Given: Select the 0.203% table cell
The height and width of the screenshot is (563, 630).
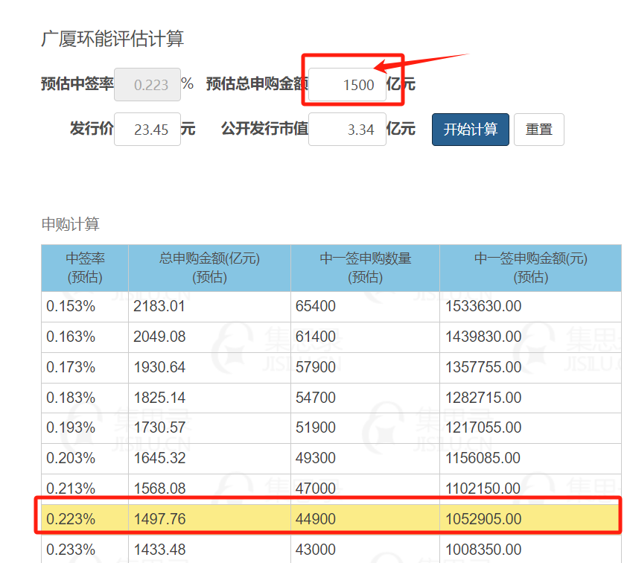Looking at the screenshot, I should (85, 459).
